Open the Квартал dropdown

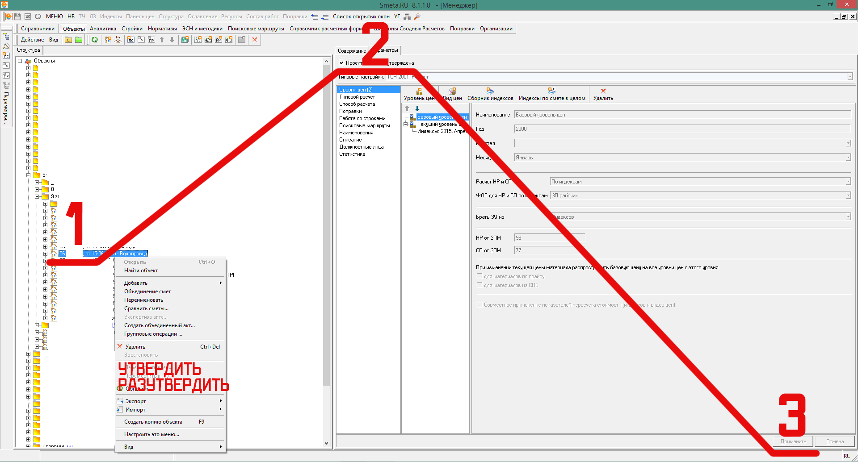848,143
